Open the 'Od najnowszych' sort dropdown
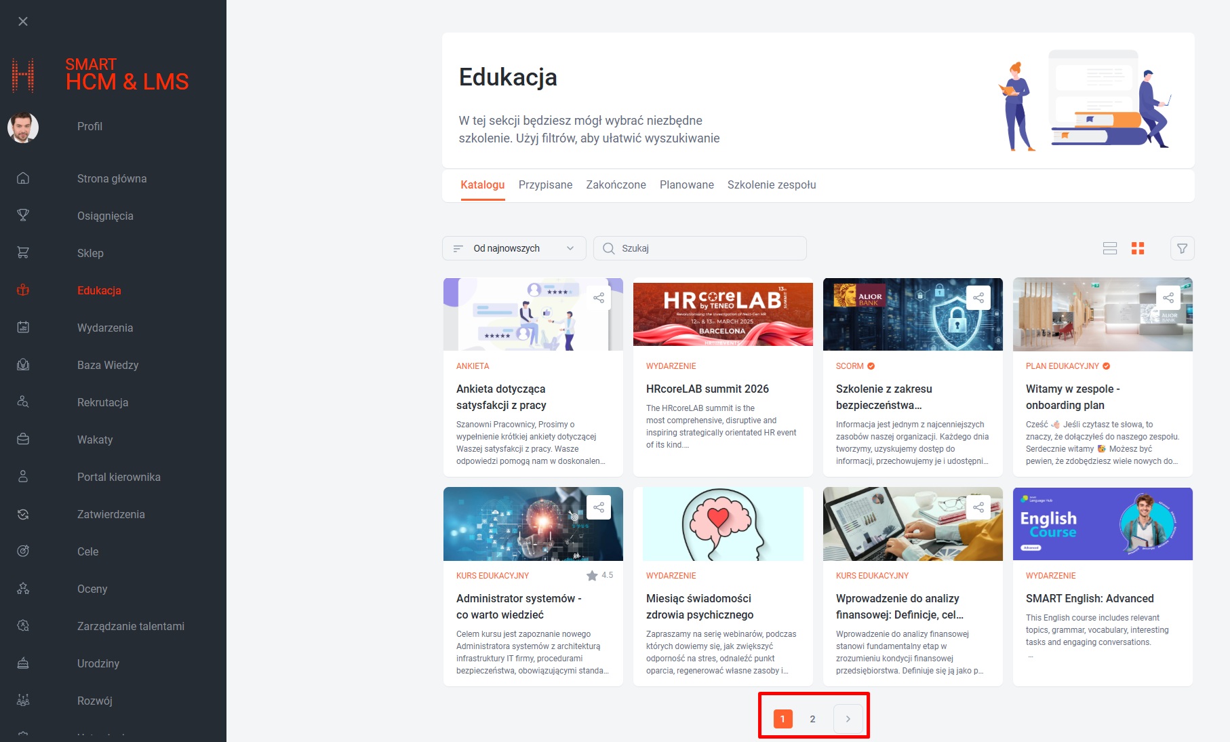The image size is (1230, 742). click(513, 248)
